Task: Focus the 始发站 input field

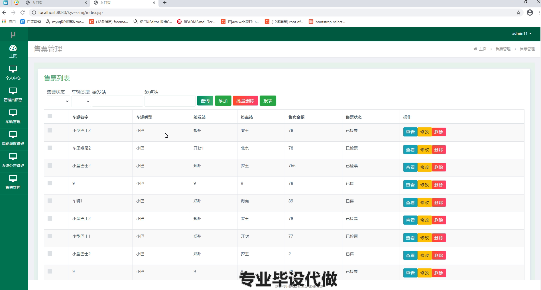Action: (x=117, y=101)
